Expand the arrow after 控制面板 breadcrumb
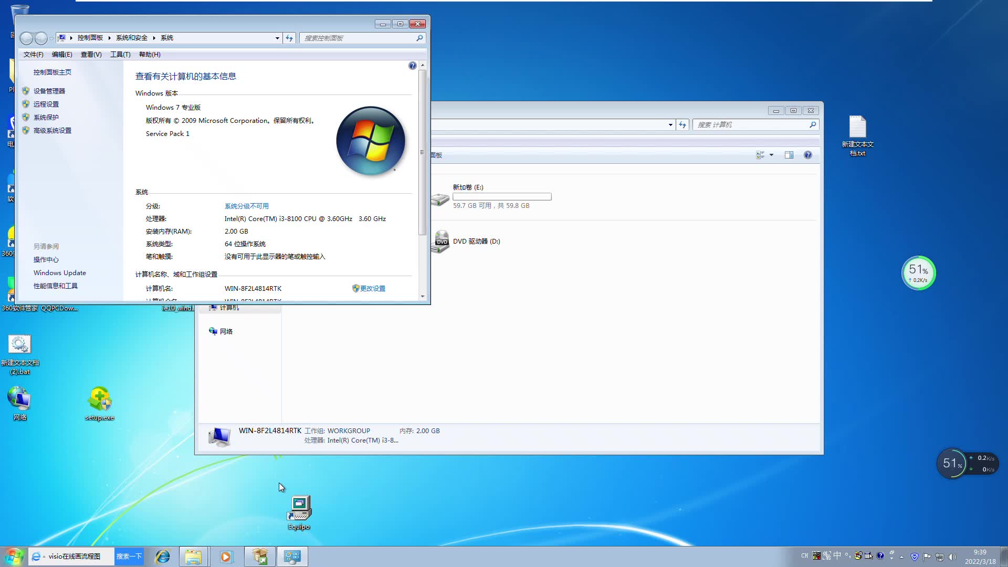The width and height of the screenshot is (1008, 567). [109, 38]
